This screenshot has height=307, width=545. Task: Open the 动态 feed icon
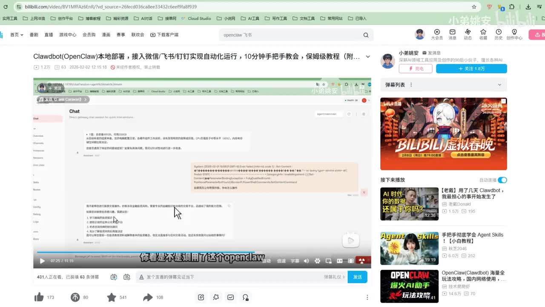click(468, 35)
